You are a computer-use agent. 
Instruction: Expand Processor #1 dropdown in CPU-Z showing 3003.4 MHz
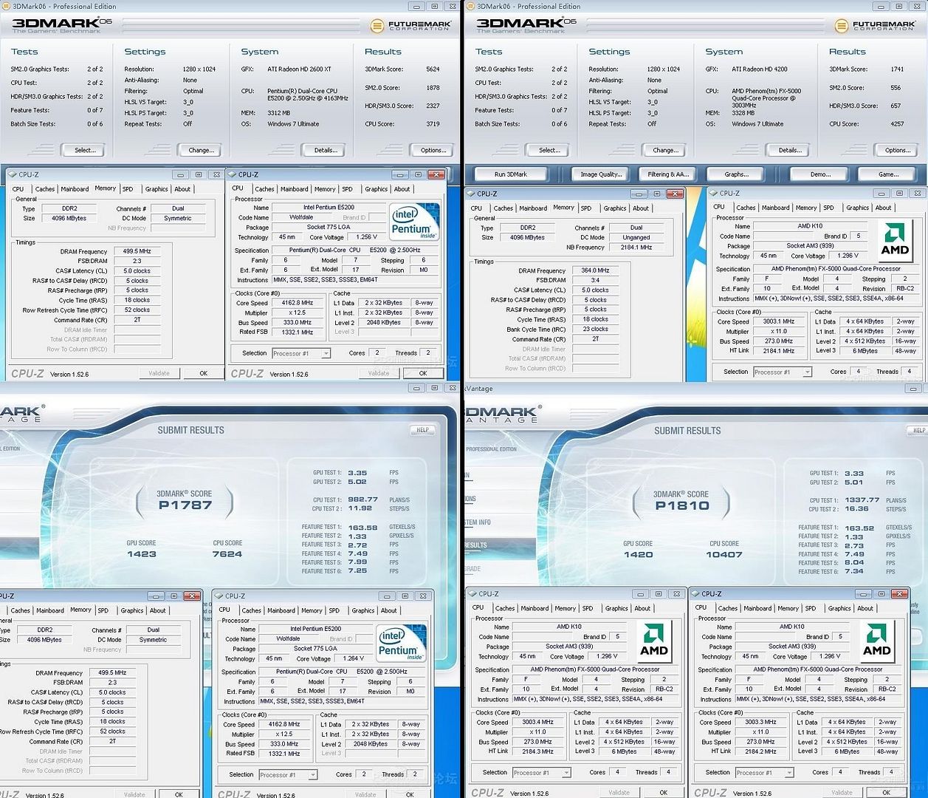[x=541, y=773]
